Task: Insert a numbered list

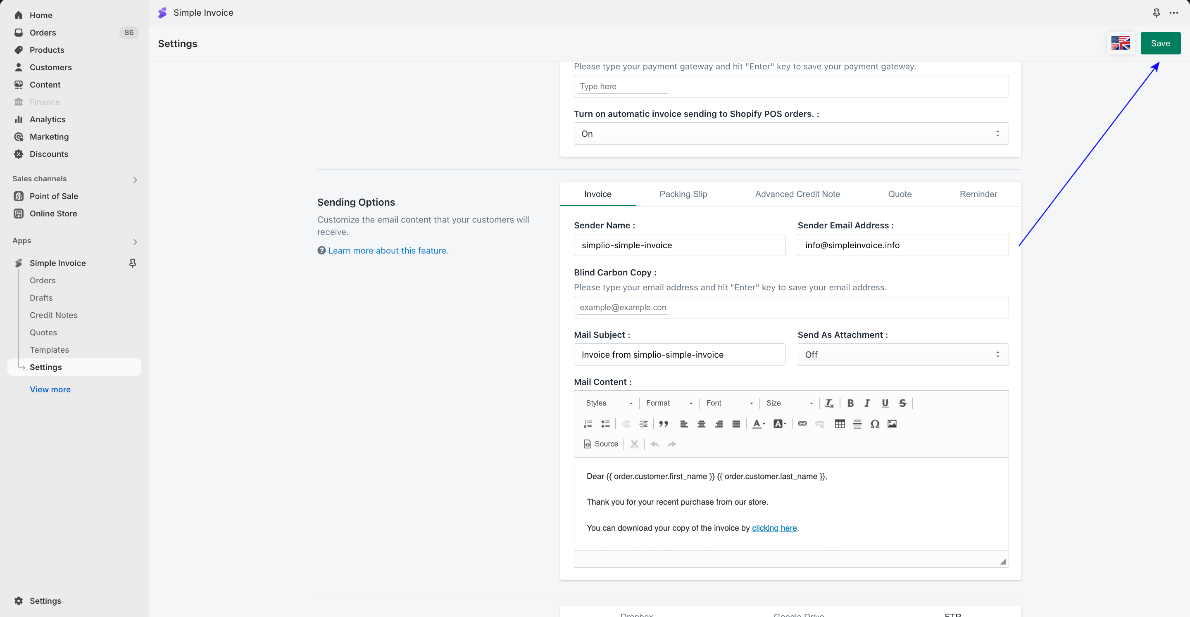Action: coord(588,424)
